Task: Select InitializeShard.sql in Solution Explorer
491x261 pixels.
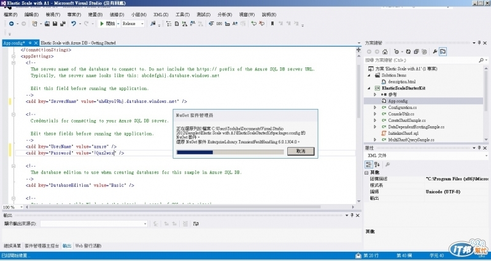Action: pyautogui.click(x=403, y=133)
